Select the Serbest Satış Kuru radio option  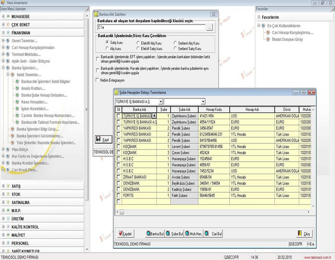pos(175,48)
